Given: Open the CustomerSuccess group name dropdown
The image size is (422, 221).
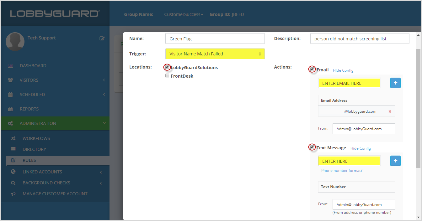Looking at the screenshot, I should [x=184, y=14].
